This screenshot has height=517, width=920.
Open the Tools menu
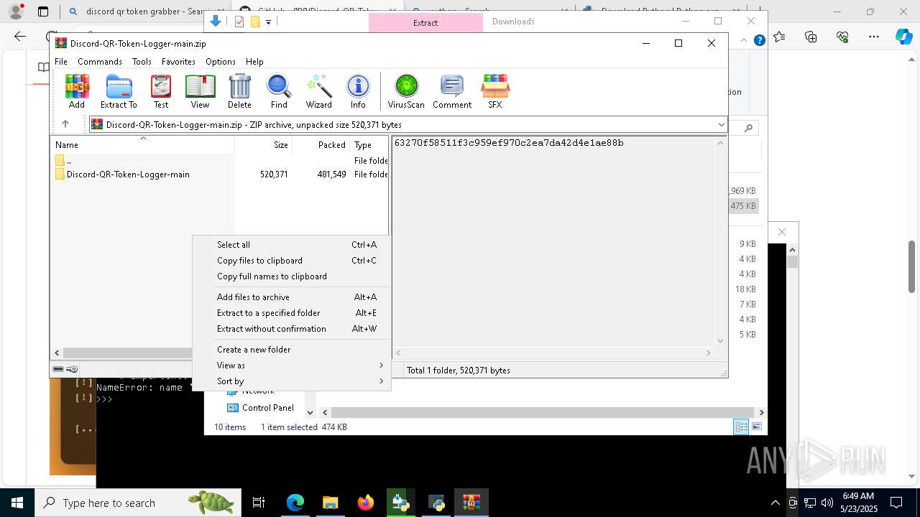pos(142,62)
